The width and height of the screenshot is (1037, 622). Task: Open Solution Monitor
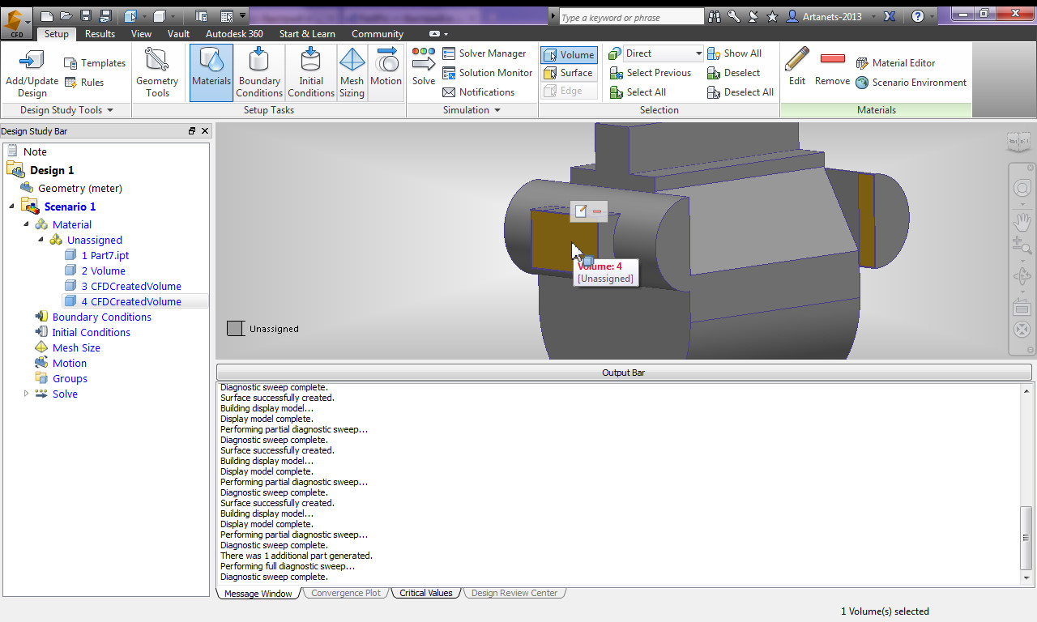487,73
